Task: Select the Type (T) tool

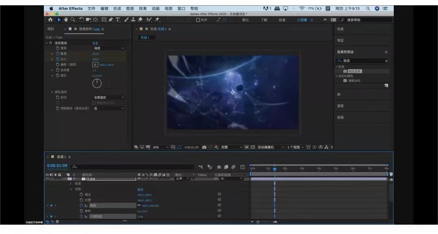Action: click(x=118, y=19)
